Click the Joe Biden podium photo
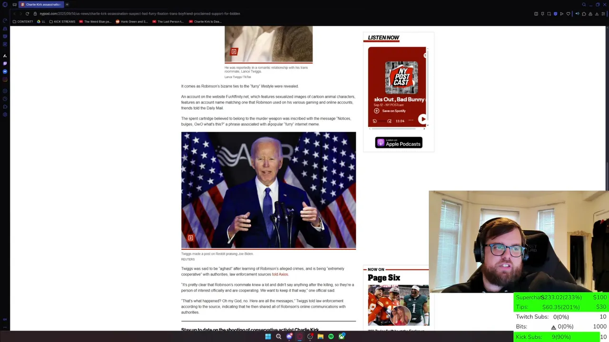609x342 pixels. point(268,190)
